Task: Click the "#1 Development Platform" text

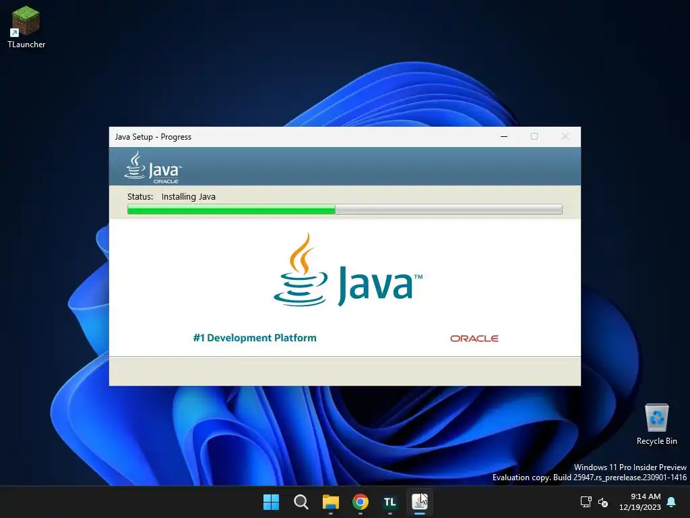Action: click(x=255, y=338)
